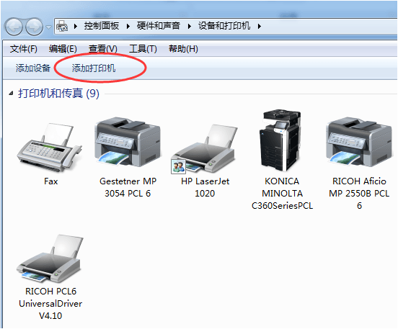Expand the arrow after 设备和打印机 breadcrumb
This screenshot has width=398, height=329.
(x=259, y=26)
